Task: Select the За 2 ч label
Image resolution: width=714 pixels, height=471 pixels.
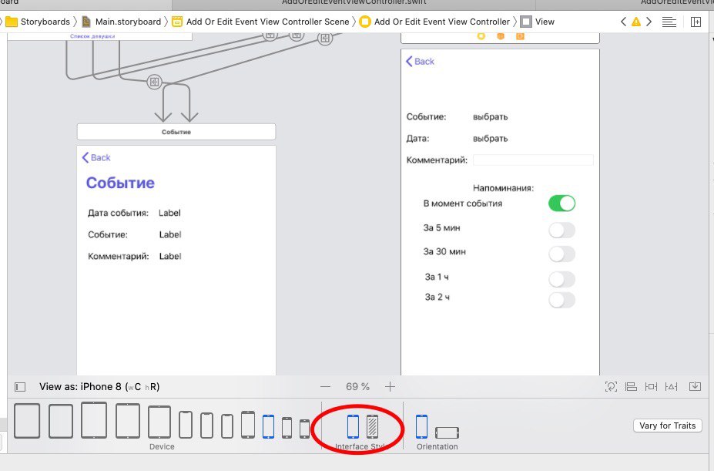Action: [x=437, y=298]
